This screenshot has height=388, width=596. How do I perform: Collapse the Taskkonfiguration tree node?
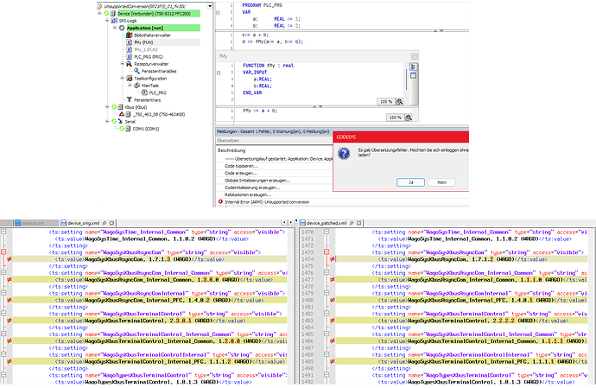click(x=124, y=78)
